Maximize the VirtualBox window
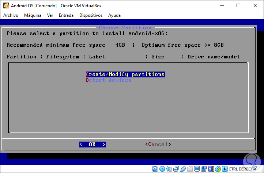264x173 pixels. point(238,5)
